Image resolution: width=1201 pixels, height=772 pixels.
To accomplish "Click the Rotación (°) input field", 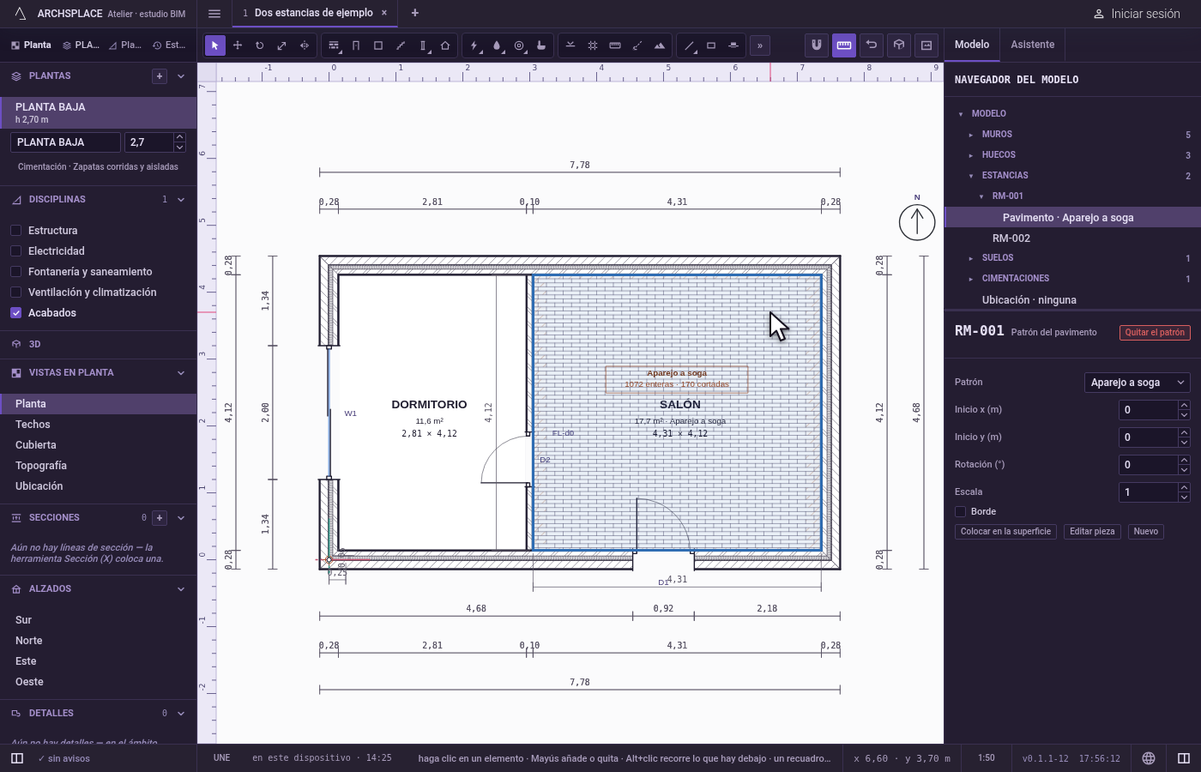I will click(1148, 465).
